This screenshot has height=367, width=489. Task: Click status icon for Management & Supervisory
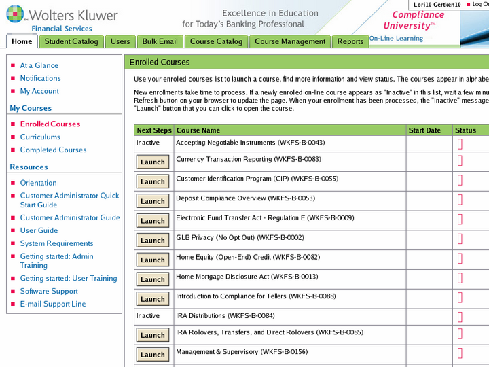[x=460, y=353]
